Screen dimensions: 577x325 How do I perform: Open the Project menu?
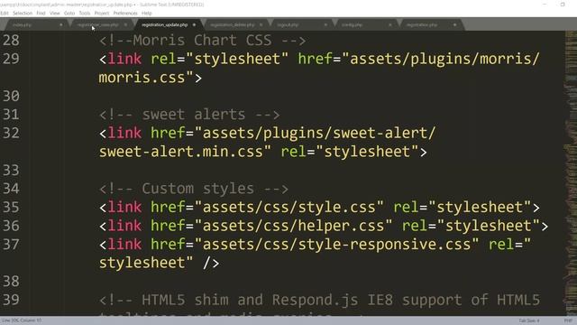click(x=102, y=14)
